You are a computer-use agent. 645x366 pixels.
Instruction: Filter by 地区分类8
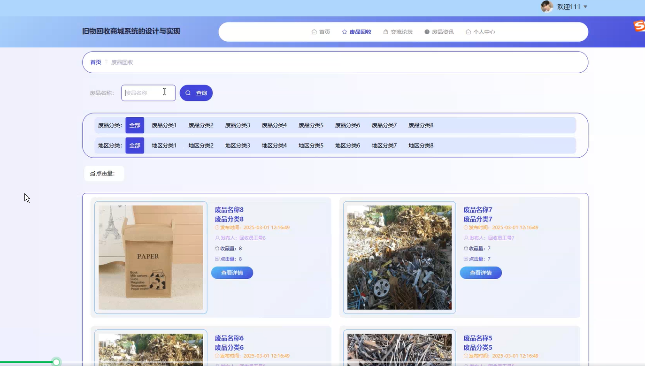(x=421, y=145)
